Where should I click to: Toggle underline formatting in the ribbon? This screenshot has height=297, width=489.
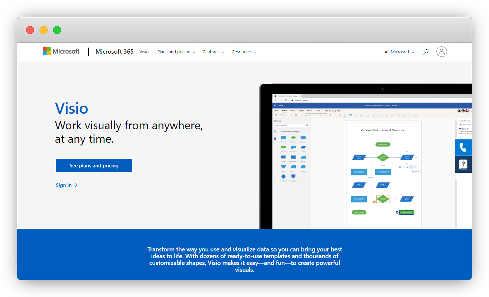click(340, 115)
